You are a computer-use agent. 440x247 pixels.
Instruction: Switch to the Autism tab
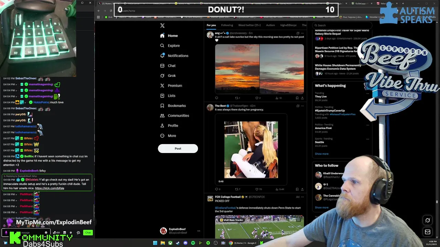(271, 25)
